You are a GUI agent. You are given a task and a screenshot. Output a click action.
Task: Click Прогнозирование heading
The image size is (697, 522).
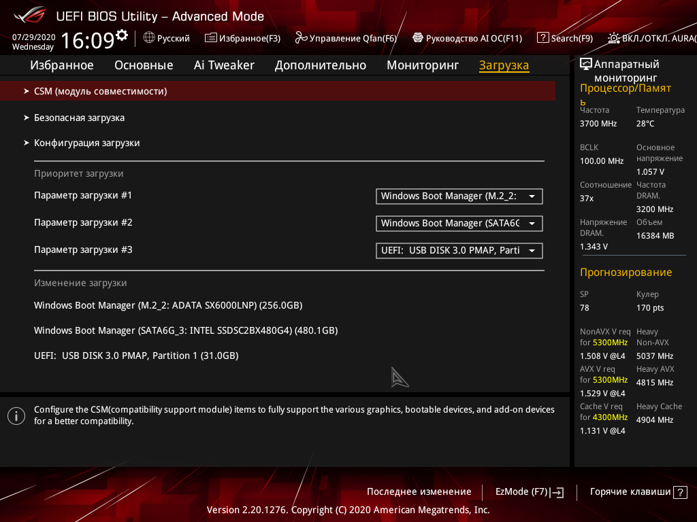tap(626, 272)
